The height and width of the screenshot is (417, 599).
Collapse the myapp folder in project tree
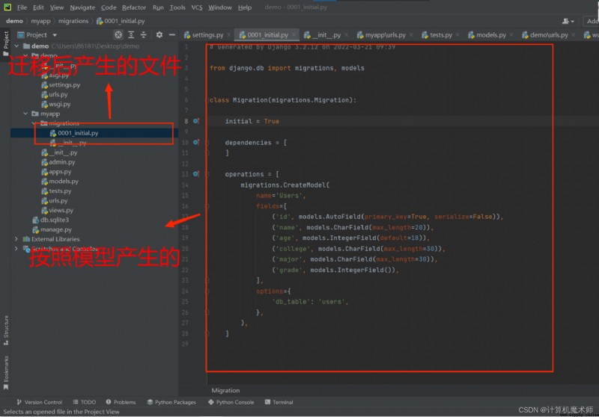tap(25, 114)
